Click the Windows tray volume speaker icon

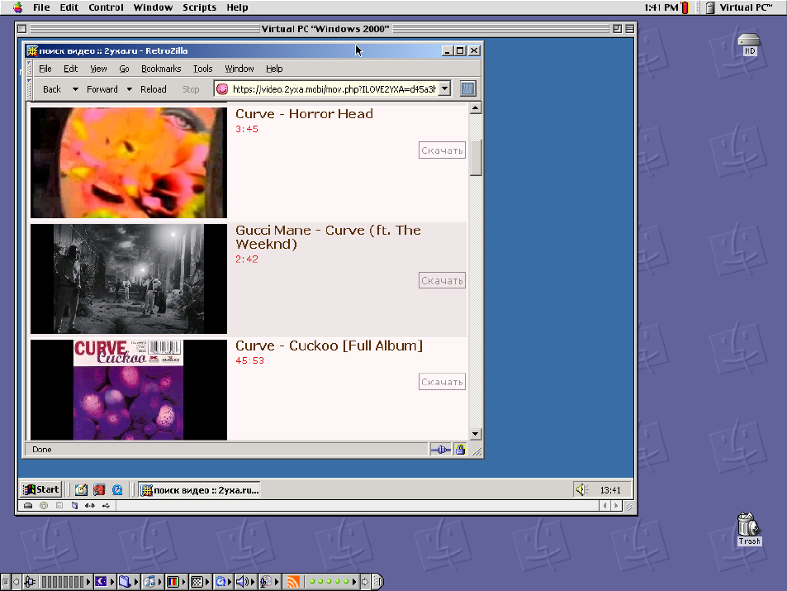[x=581, y=489]
